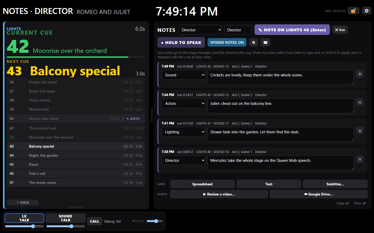Click Review a video button
This screenshot has height=233, width=374.
coord(219,194)
